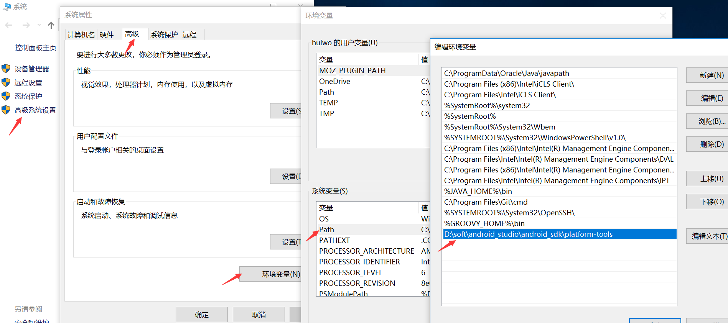
Task: Open recent locations dropdown chevron
Action: pyautogui.click(x=39, y=25)
